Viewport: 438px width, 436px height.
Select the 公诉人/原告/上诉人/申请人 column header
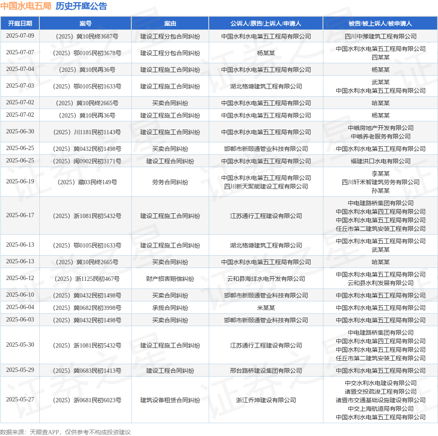266,24
